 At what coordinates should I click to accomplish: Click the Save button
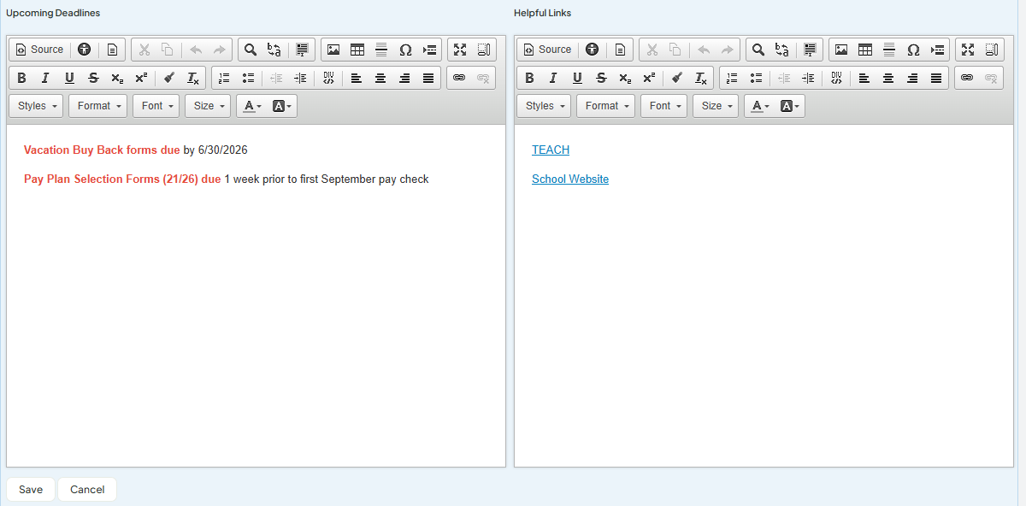(31, 490)
